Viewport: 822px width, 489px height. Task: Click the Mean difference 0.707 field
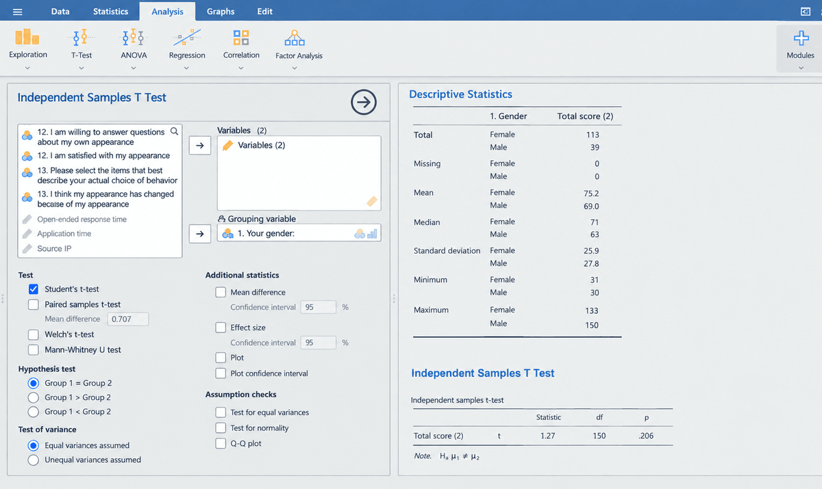pyautogui.click(x=127, y=319)
